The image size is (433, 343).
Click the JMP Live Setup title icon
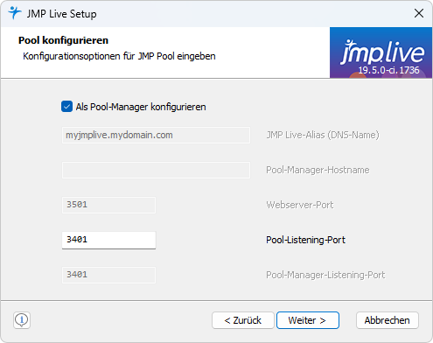pyautogui.click(x=15, y=13)
